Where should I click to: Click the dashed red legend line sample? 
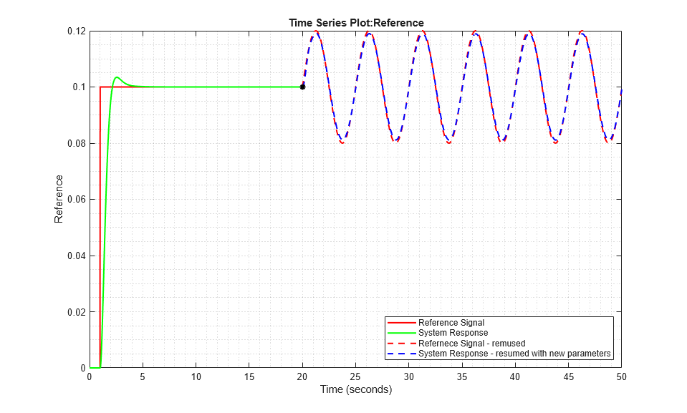(x=401, y=344)
